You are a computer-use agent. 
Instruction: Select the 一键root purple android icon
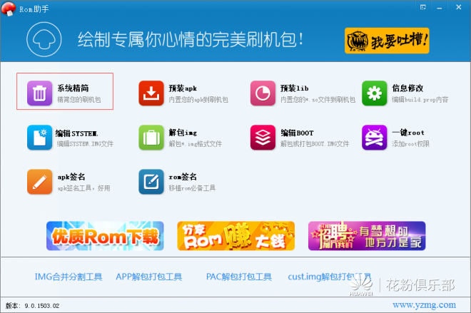point(374,138)
